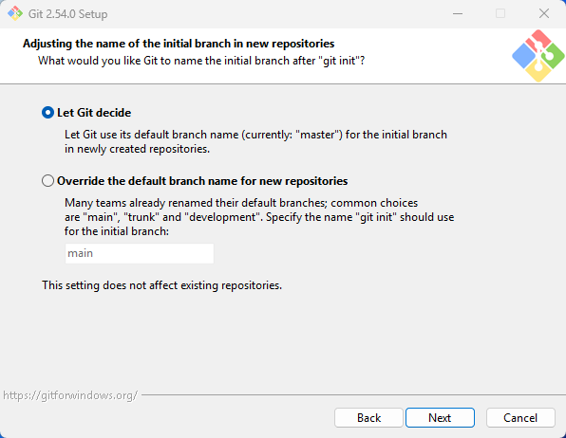Viewport: 566px width, 438px height.
Task: Go back using the Back button
Action: point(368,418)
